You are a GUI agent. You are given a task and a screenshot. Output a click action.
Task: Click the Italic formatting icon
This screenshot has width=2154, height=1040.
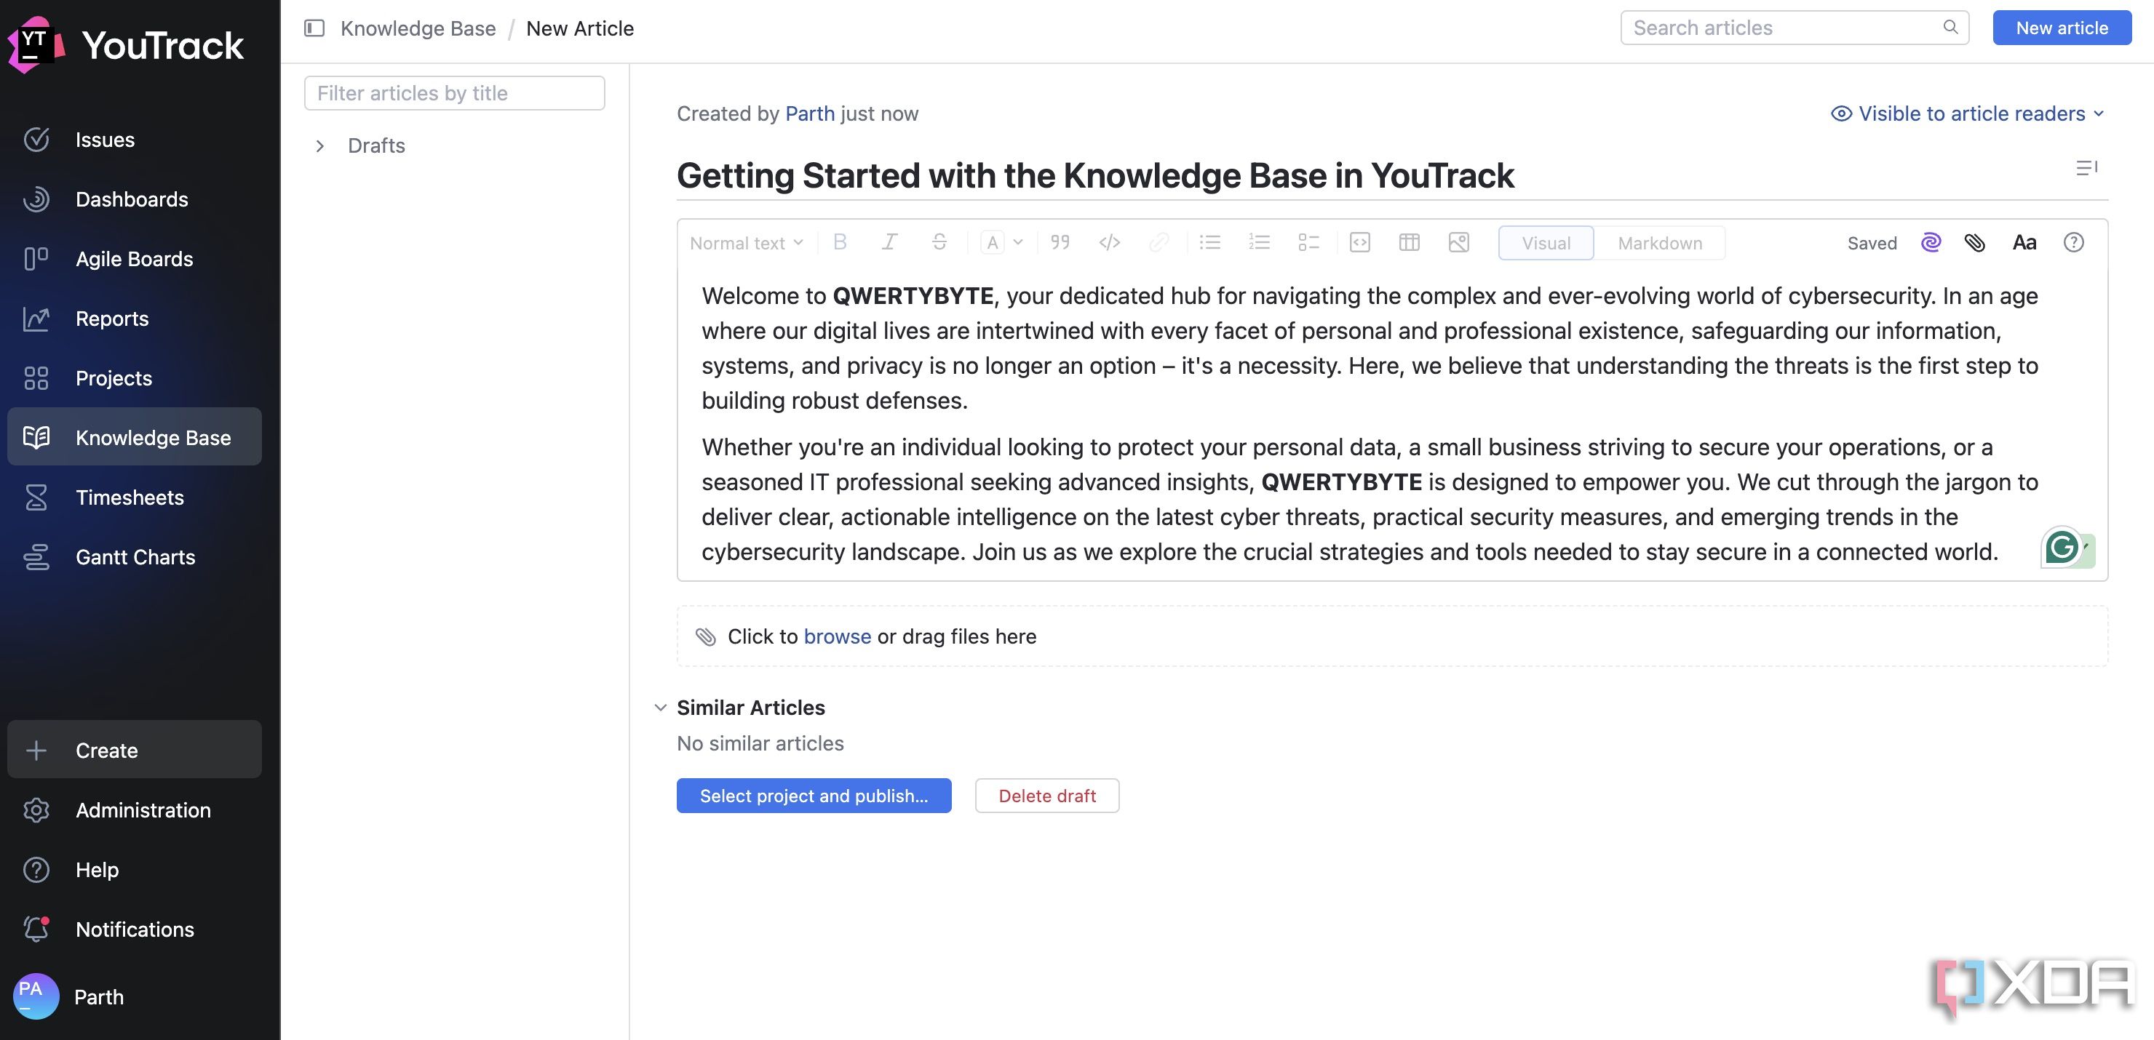point(889,242)
